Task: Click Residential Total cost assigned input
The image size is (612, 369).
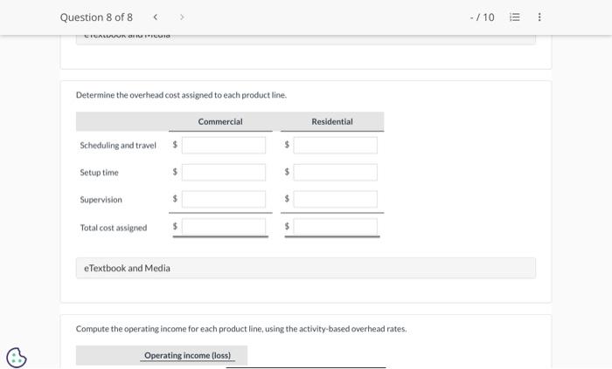Action: pyautogui.click(x=335, y=227)
